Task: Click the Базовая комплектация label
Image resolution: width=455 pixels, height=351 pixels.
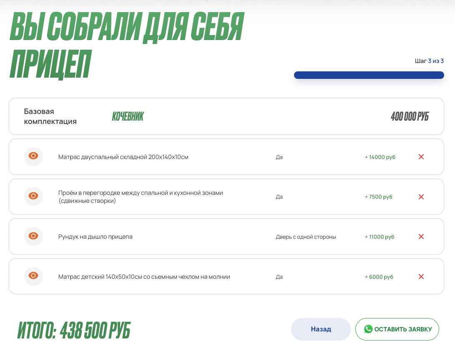Action: click(x=50, y=116)
